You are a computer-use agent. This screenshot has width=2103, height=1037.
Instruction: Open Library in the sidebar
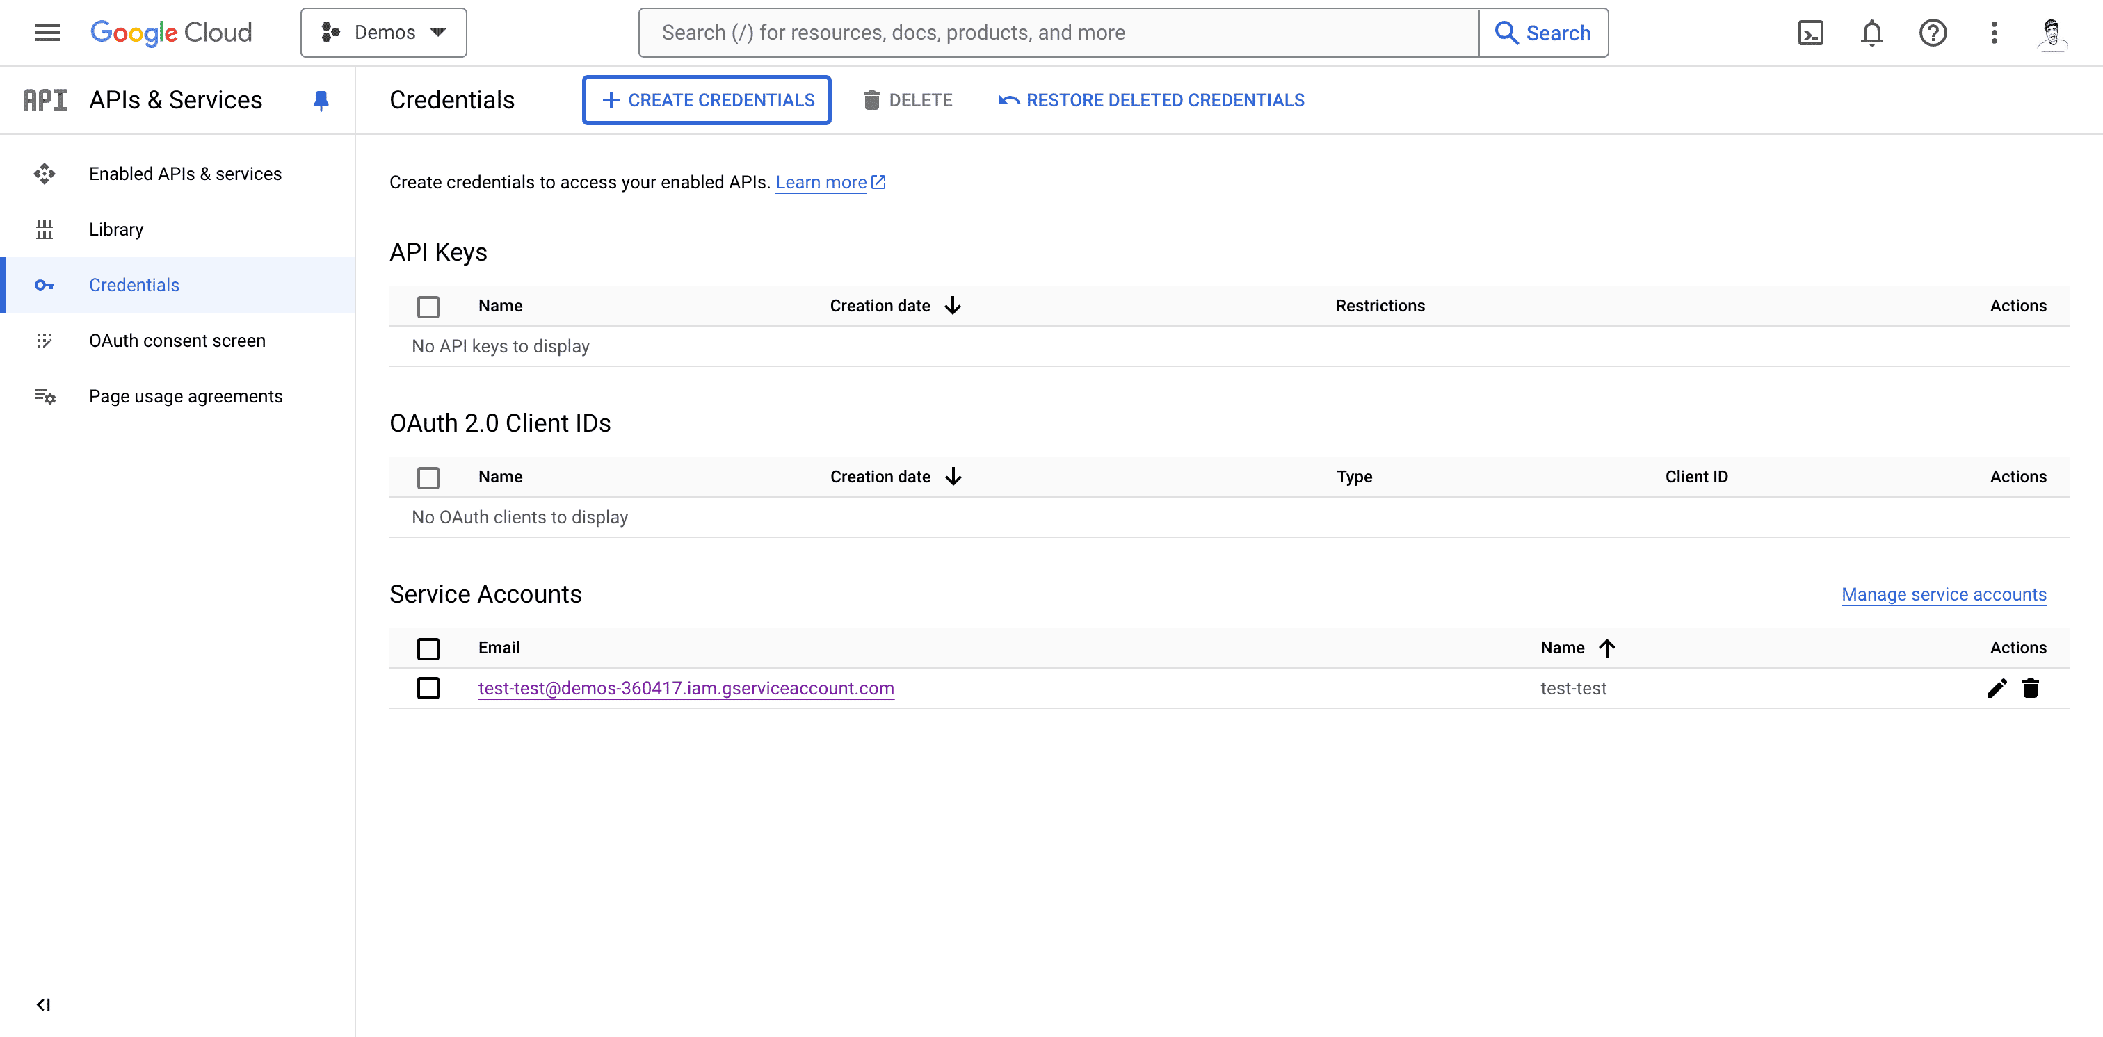pos(116,229)
